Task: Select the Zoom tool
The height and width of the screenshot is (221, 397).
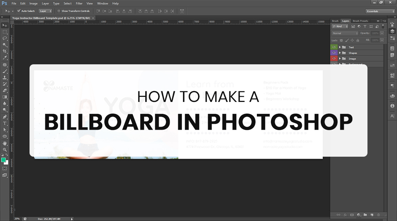Action: (x=5, y=149)
